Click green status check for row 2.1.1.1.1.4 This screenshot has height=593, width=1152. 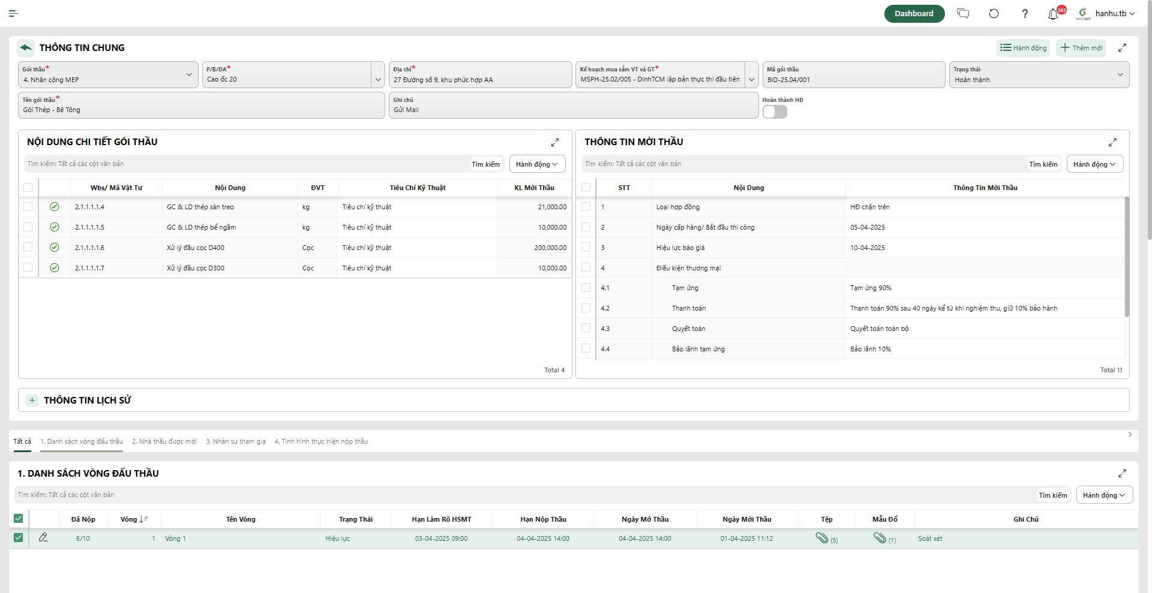[x=55, y=207]
